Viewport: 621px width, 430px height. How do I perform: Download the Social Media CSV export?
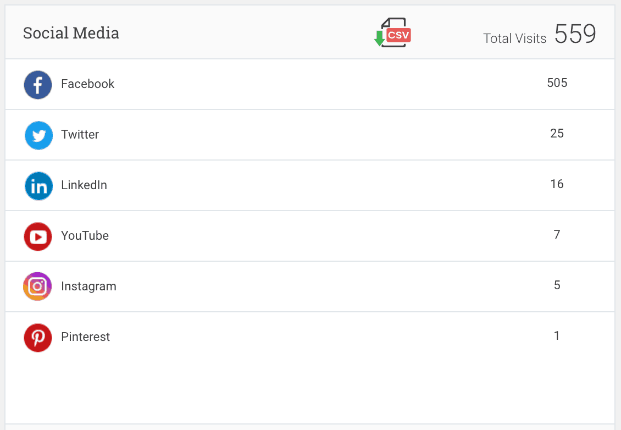click(392, 32)
